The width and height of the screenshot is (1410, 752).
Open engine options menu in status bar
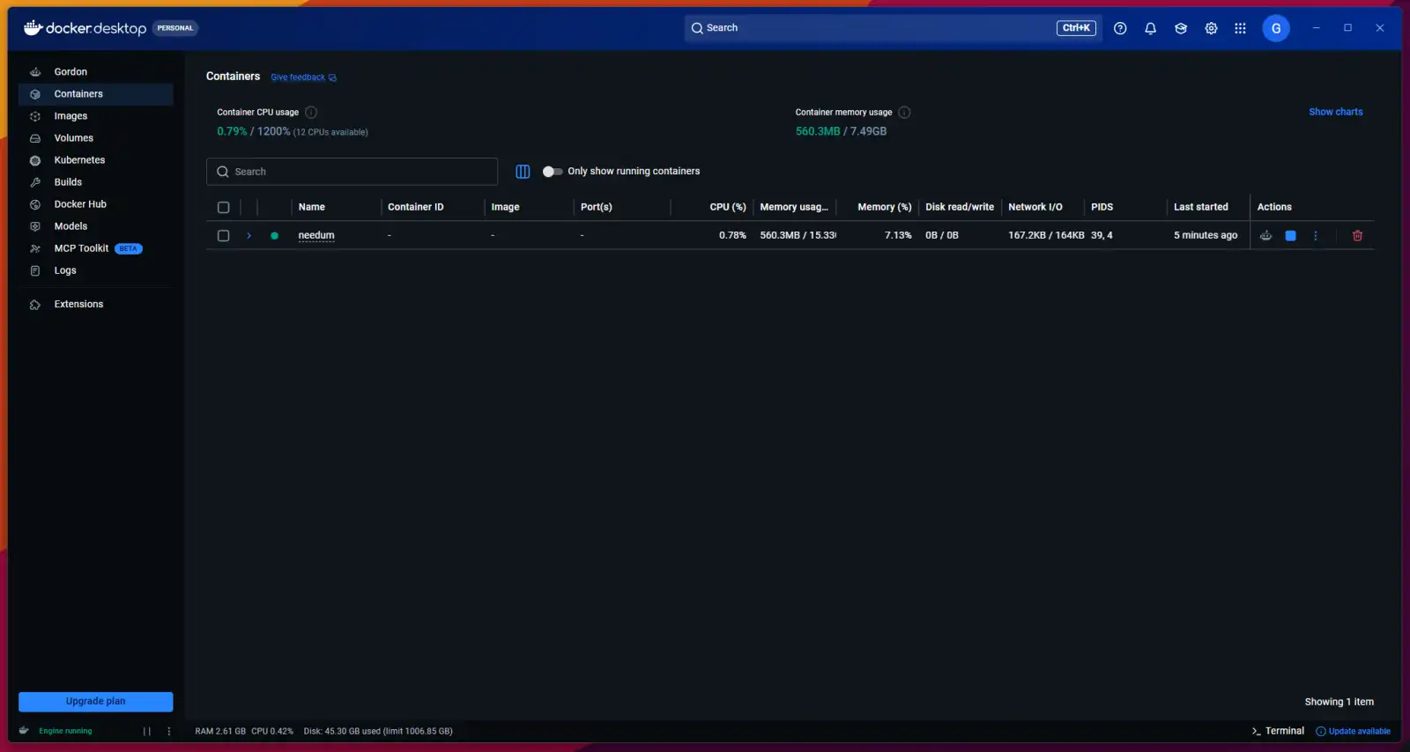(x=169, y=731)
